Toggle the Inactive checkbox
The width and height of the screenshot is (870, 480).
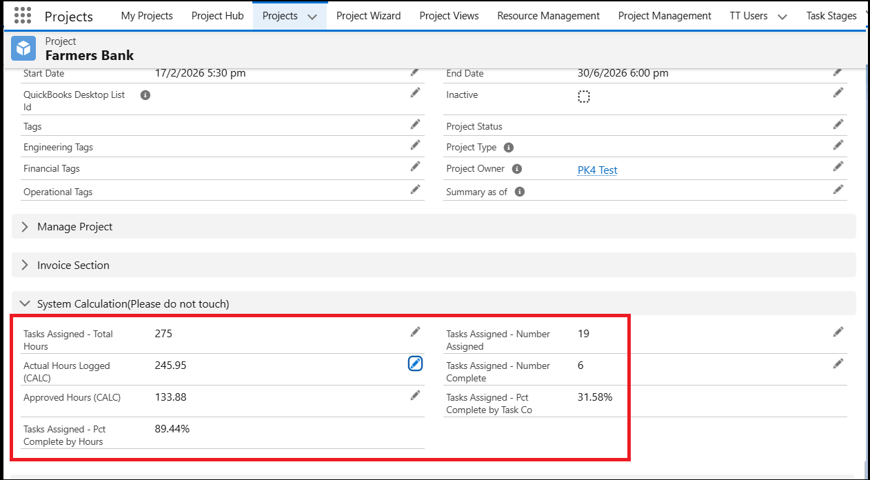tap(584, 97)
